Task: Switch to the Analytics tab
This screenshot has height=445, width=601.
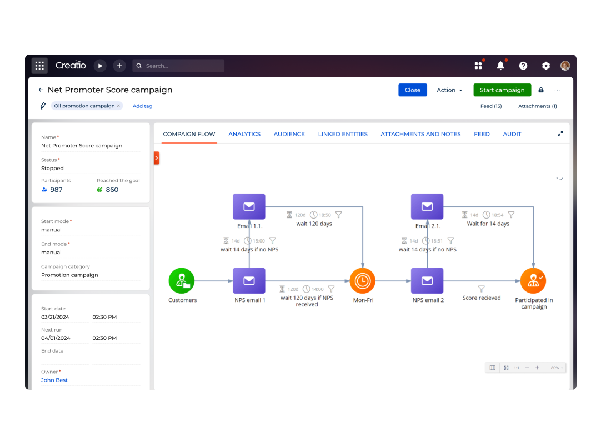Action: [244, 133]
